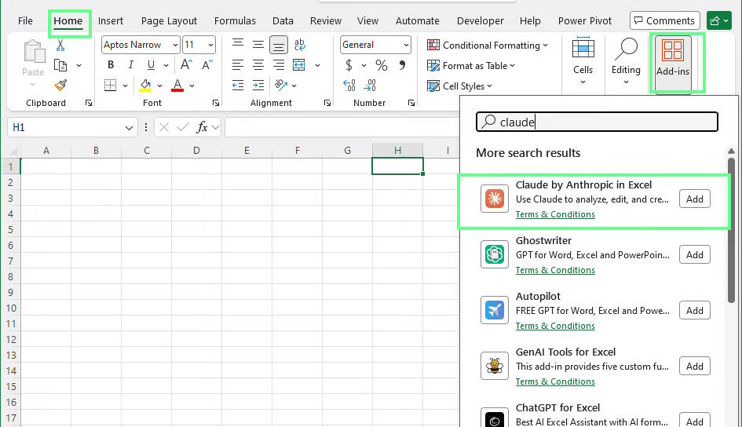This screenshot has width=742, height=427.
Task: Click Ghostwriter app icon
Action: (495, 254)
